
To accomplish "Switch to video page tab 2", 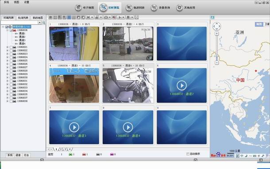I will click(x=61, y=149).
